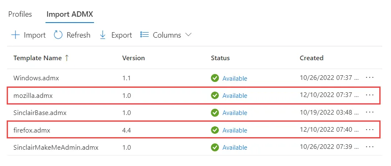
Task: Click green check icon for Windows.admx
Action: click(215, 78)
